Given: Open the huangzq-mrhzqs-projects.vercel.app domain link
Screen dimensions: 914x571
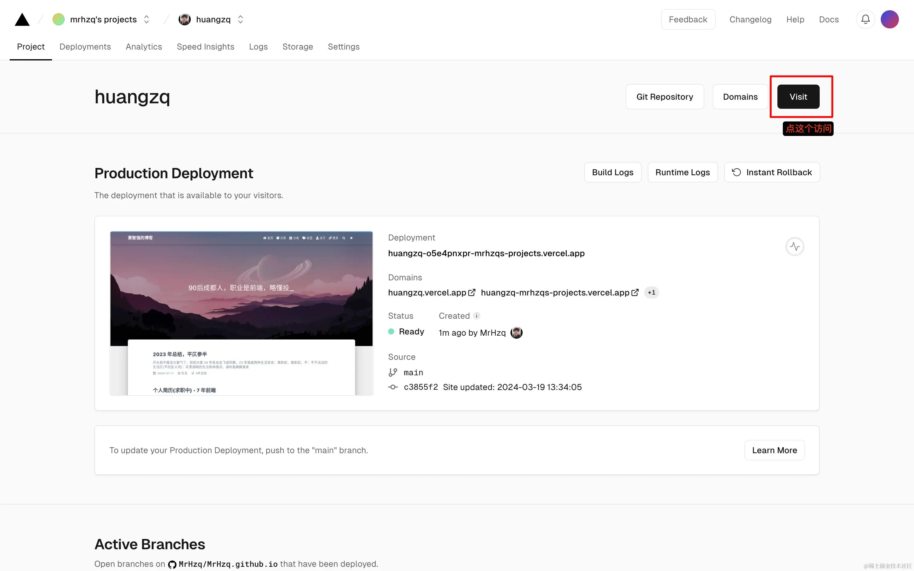Looking at the screenshot, I should pos(555,293).
